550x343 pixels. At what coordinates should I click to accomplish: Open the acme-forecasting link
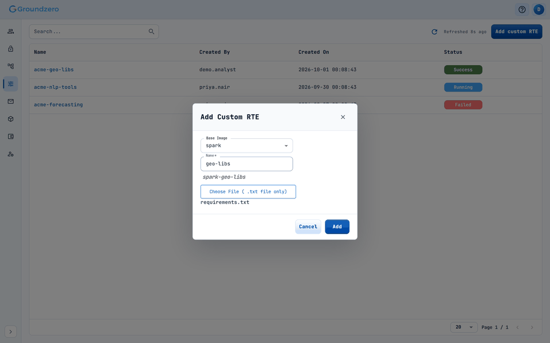click(x=58, y=104)
